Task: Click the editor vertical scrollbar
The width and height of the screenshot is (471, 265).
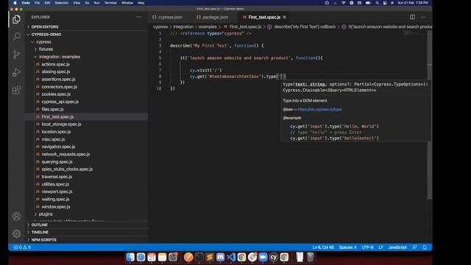Action: 430,114
